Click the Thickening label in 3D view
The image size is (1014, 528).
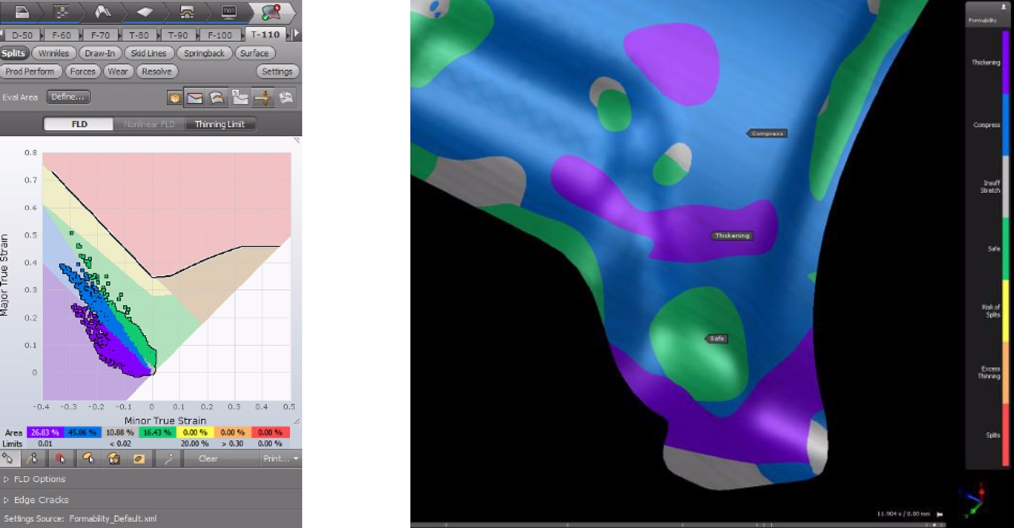click(x=731, y=235)
